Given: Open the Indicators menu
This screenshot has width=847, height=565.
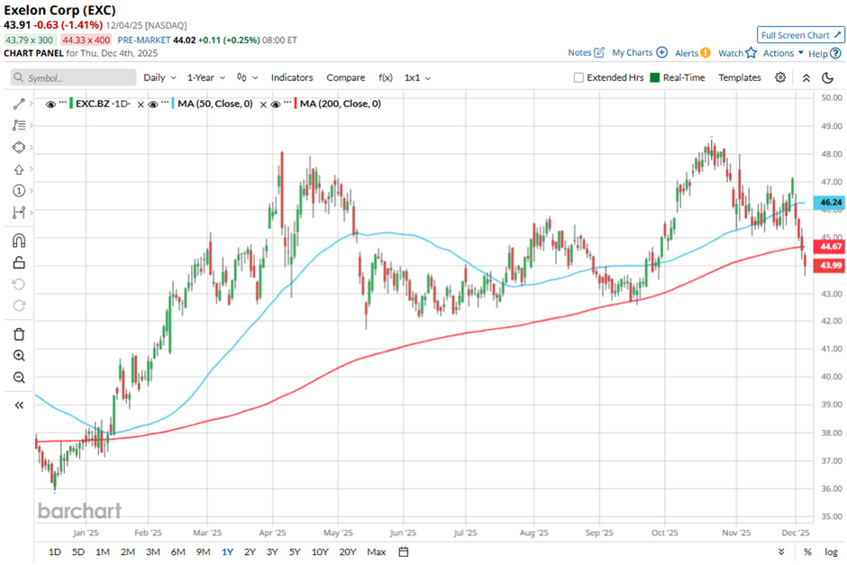Looking at the screenshot, I should click(292, 77).
